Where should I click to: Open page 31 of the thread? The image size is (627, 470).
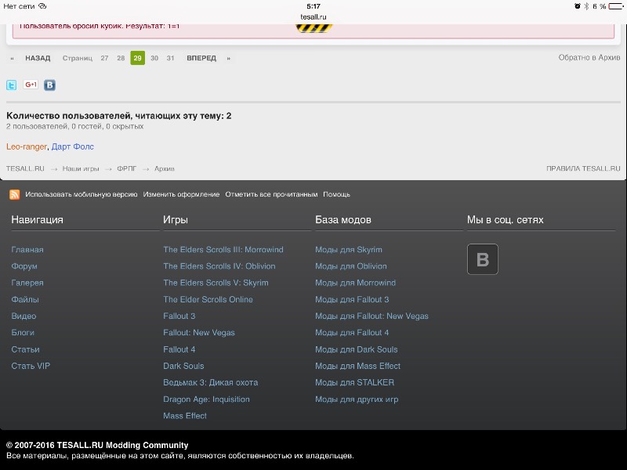(x=170, y=58)
